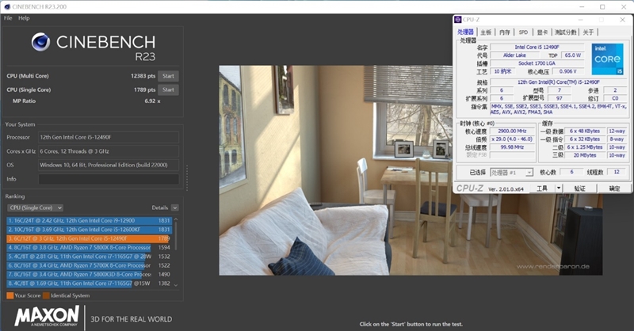This screenshot has width=634, height=331.
Task: Start the CPU (Multi Core) test
Action: pyautogui.click(x=167, y=76)
